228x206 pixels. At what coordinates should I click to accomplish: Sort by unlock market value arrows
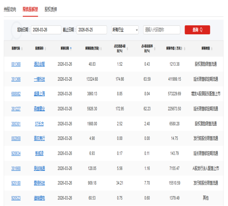(x=185, y=48)
